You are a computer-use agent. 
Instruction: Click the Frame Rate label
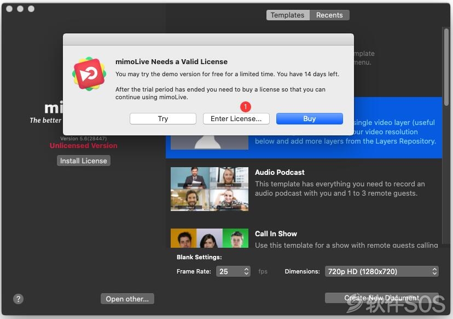(x=194, y=271)
